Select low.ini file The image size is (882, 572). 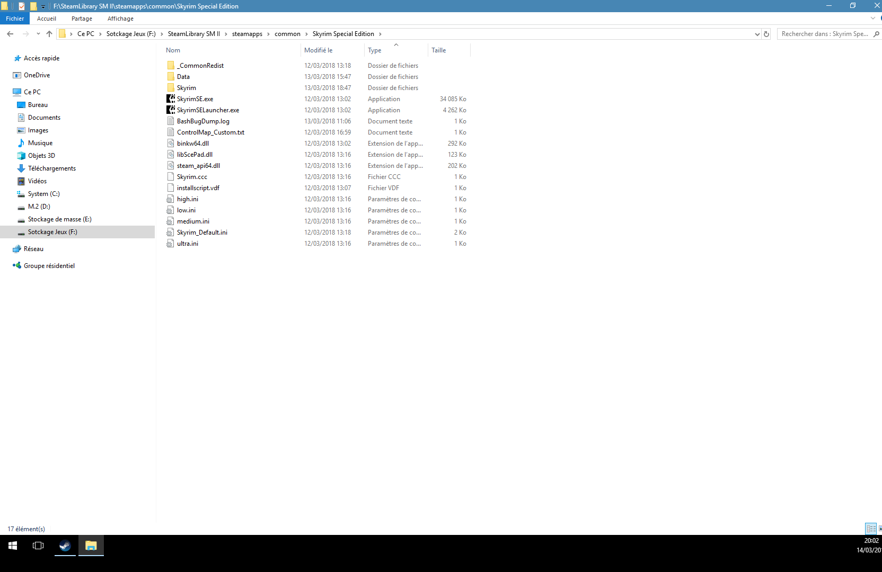click(x=186, y=210)
